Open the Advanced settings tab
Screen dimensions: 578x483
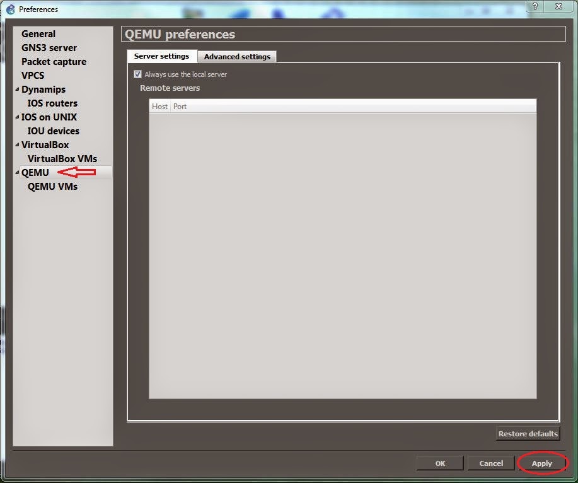tap(237, 57)
